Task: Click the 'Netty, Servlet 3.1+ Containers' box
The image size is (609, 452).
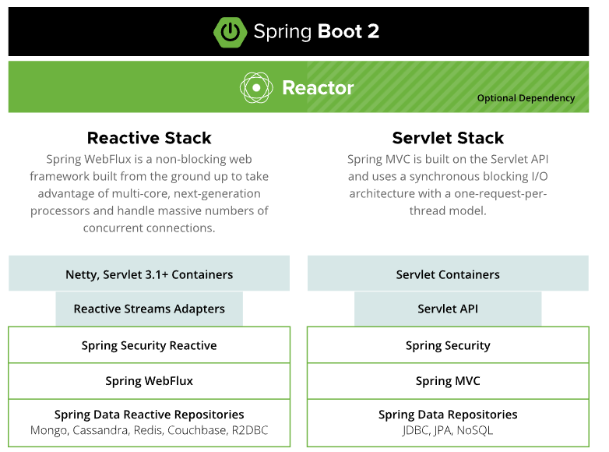Action: pos(150,274)
